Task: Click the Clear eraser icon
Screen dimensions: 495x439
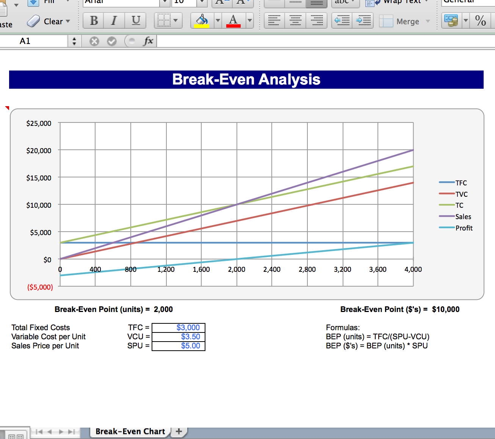Action: coord(33,21)
